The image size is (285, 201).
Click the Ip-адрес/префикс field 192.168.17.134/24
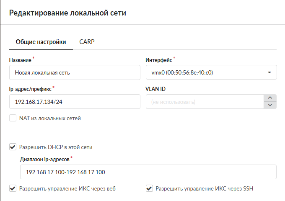[x=75, y=101]
